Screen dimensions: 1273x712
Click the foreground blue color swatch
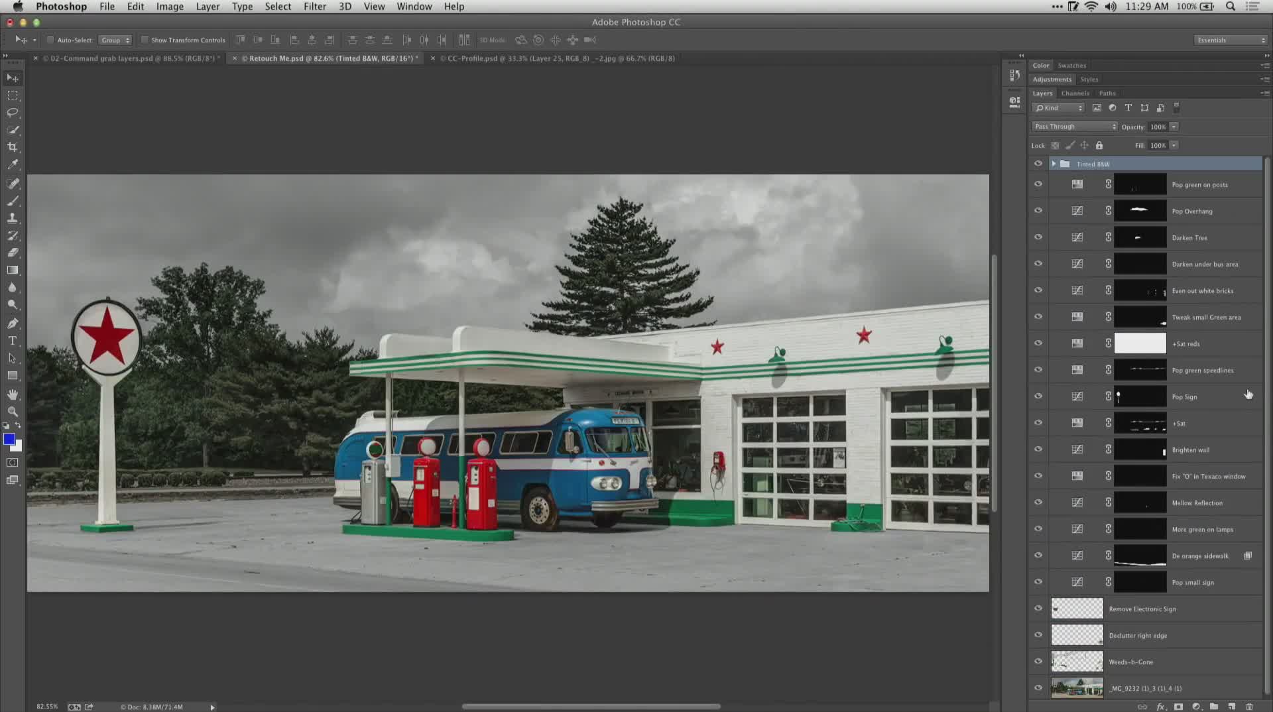(x=9, y=439)
